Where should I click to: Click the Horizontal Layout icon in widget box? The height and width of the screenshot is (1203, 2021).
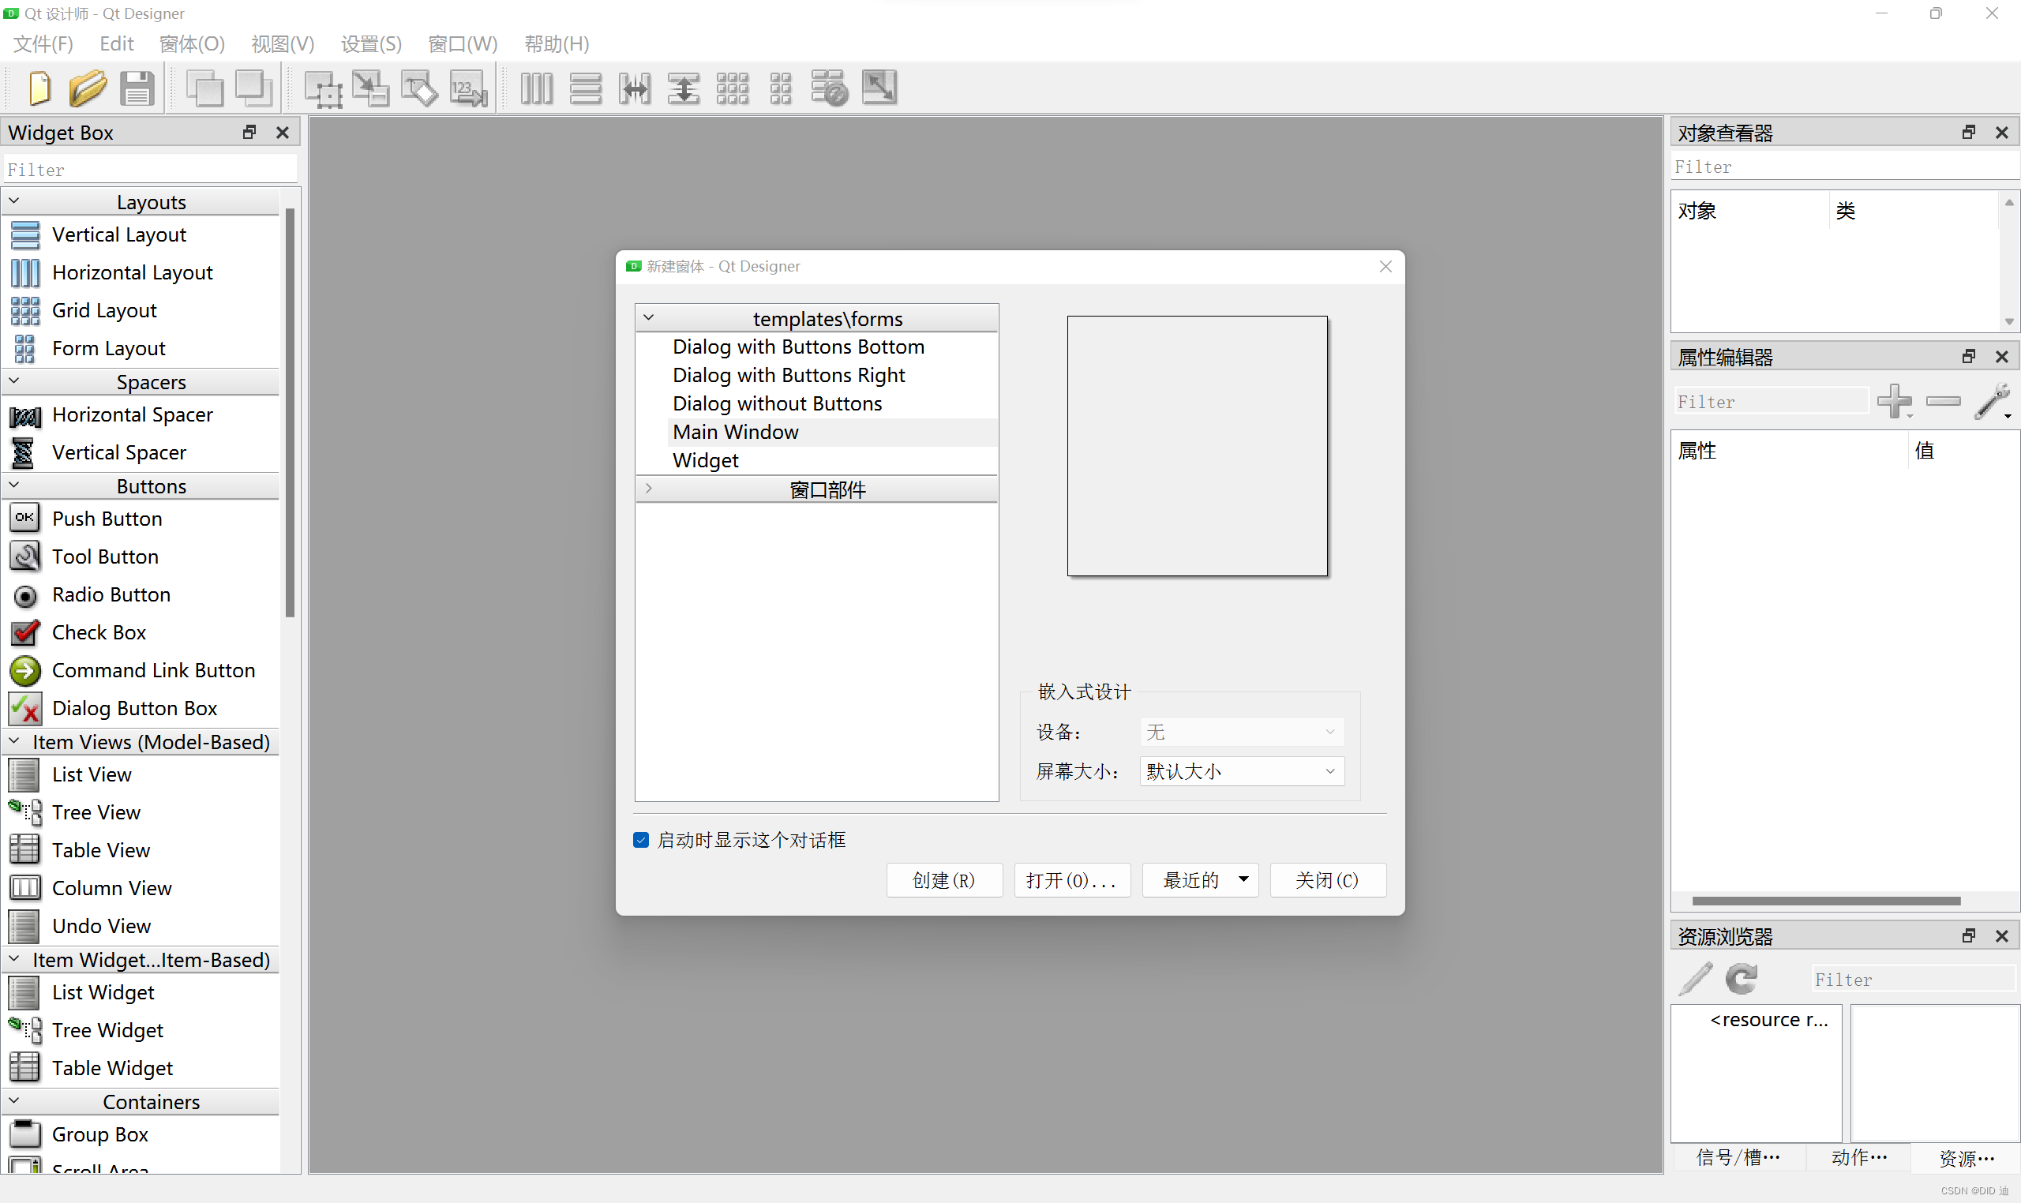(x=26, y=271)
